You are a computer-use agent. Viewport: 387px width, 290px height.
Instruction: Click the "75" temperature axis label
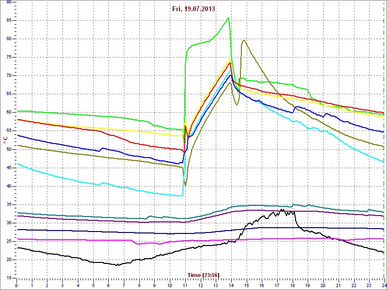pyautogui.click(x=9, y=58)
